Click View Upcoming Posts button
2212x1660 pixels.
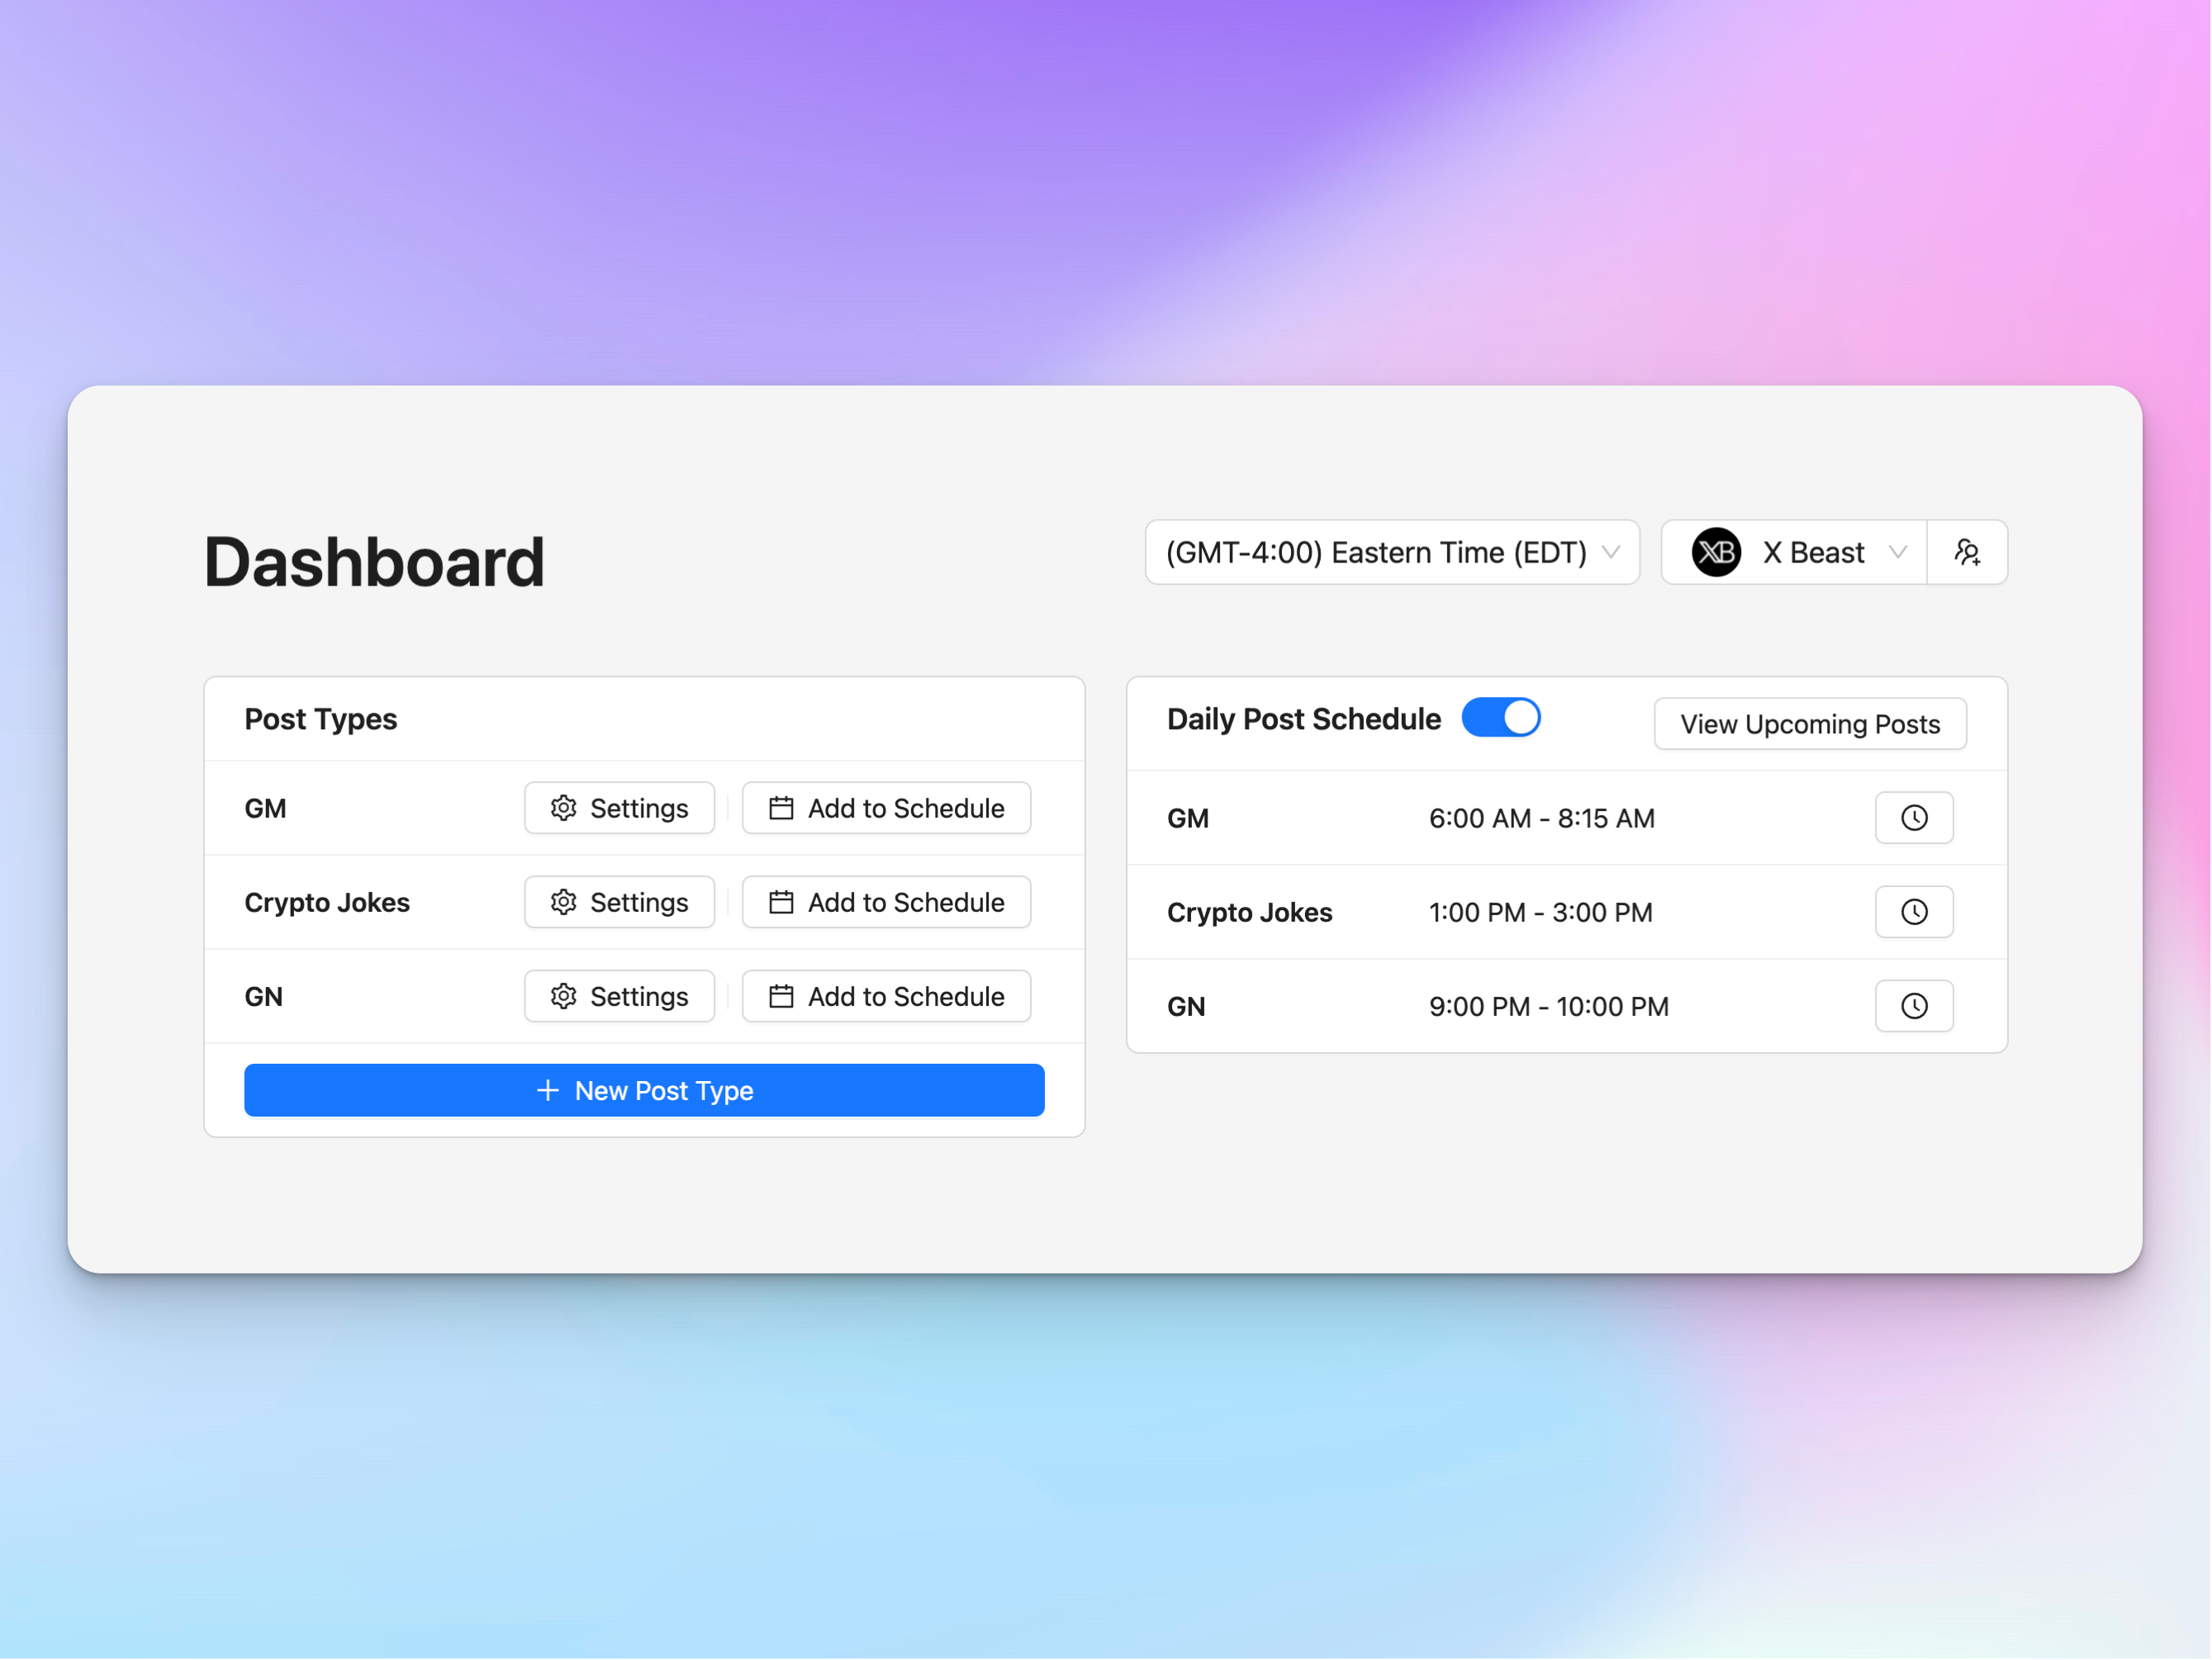1809,724
